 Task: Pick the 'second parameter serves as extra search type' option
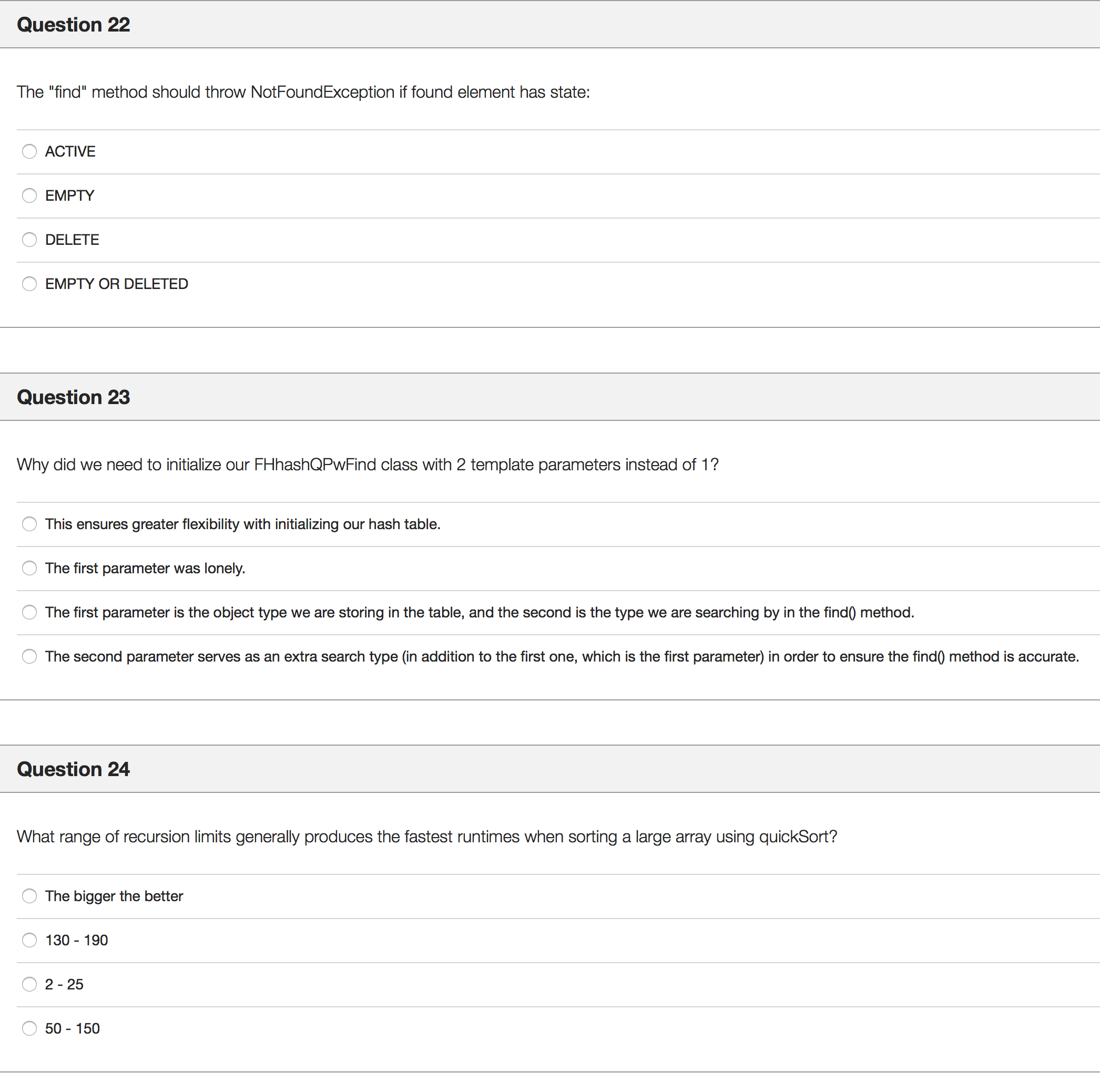[x=30, y=656]
